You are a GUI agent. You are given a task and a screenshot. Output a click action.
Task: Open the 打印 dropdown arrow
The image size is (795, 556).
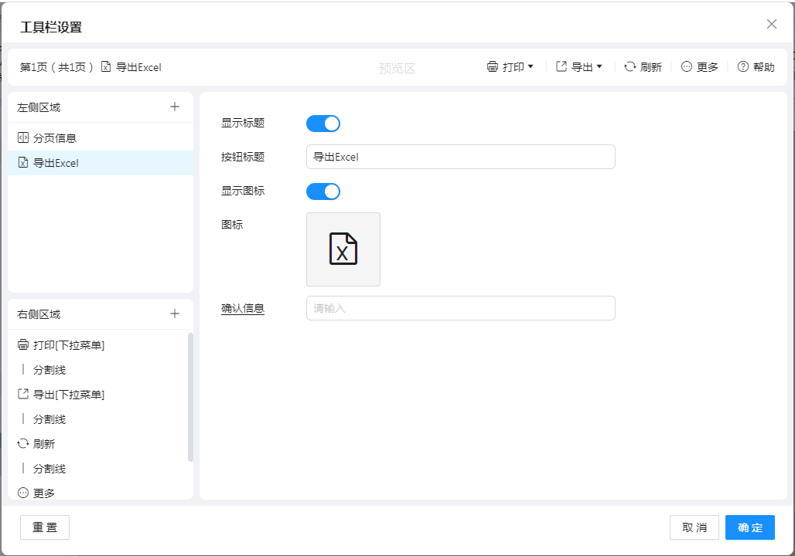pos(531,67)
